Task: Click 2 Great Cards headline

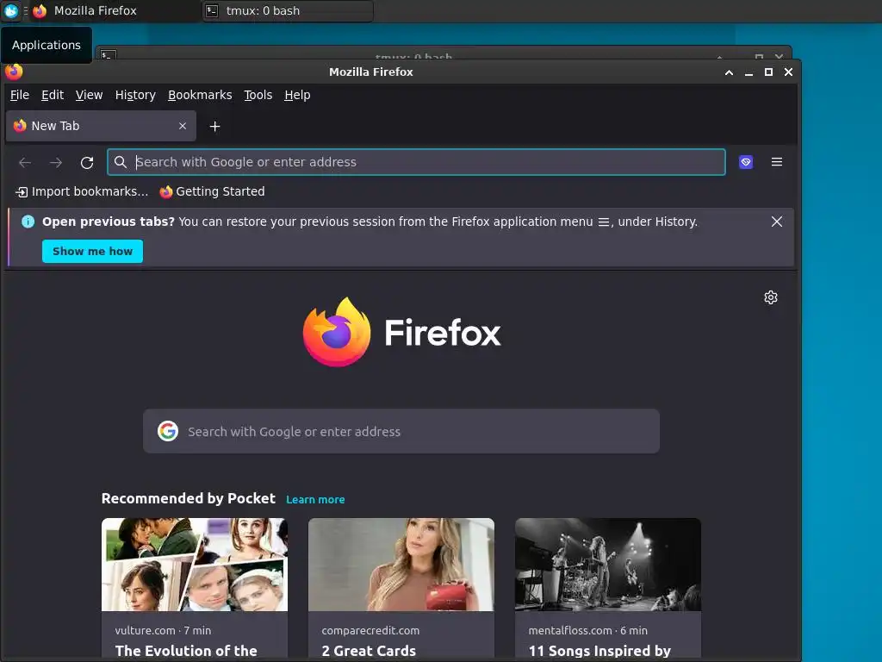Action: click(369, 652)
